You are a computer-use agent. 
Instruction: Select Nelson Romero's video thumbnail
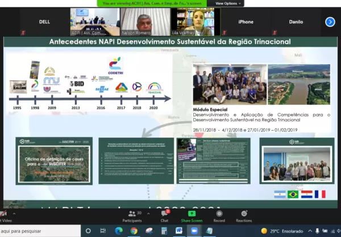coord(144,22)
